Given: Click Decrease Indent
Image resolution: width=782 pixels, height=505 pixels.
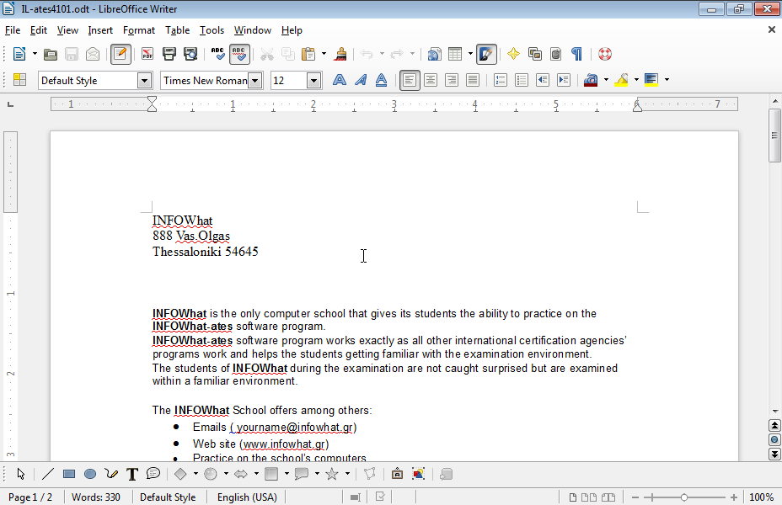Looking at the screenshot, I should (x=543, y=80).
